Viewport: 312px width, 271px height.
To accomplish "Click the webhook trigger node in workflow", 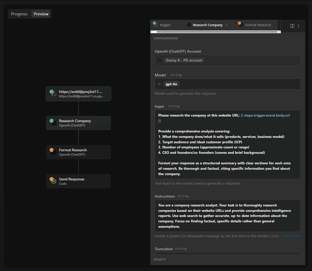I will click(78, 94).
